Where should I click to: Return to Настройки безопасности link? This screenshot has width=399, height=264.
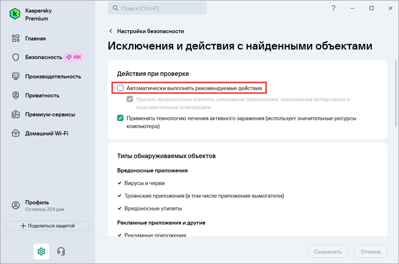[150, 31]
